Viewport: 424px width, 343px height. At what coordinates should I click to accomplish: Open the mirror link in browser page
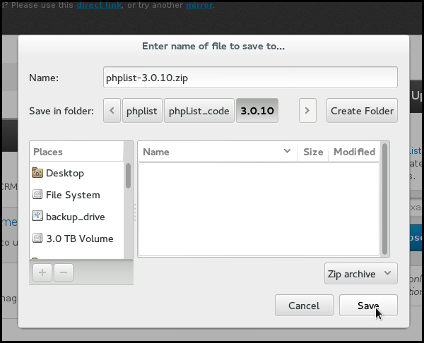pyautogui.click(x=199, y=5)
